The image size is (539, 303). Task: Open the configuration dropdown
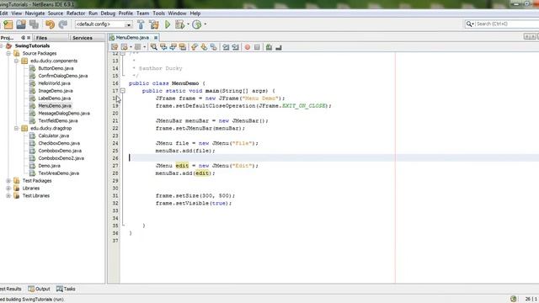click(129, 24)
